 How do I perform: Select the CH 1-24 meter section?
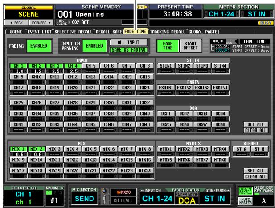pos(222,14)
